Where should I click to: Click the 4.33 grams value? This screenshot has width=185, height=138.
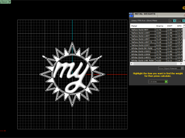(159, 36)
